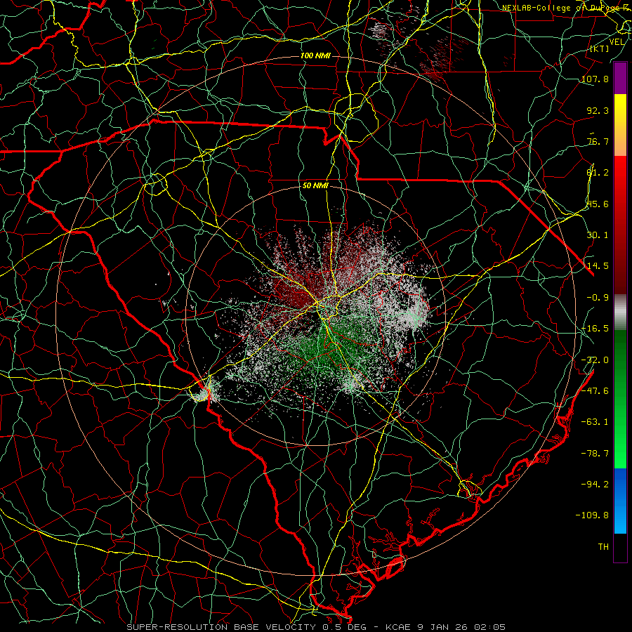Click the -32.0 legend value
The height and width of the screenshot is (632, 632).
coord(595,360)
